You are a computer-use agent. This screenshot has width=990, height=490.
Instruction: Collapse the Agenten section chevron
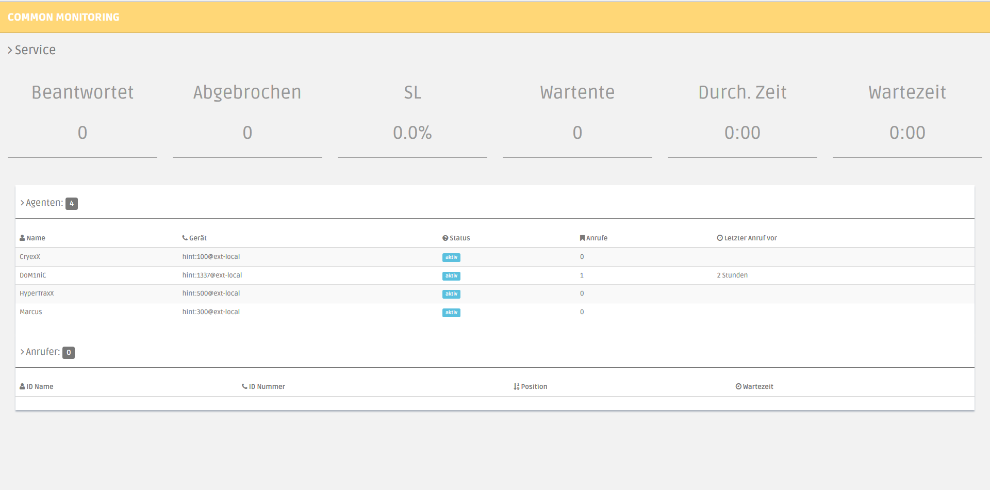[x=22, y=203]
